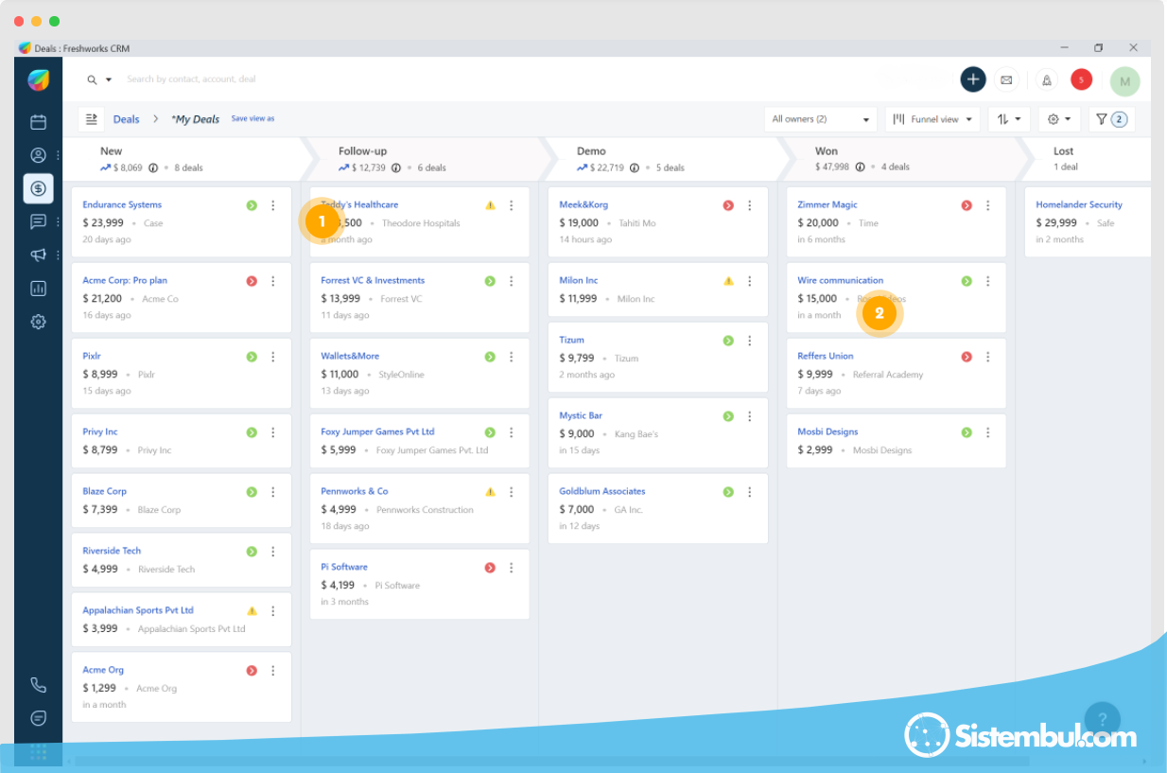Click the Save view as link
This screenshot has height=773, width=1167.
coord(253,119)
